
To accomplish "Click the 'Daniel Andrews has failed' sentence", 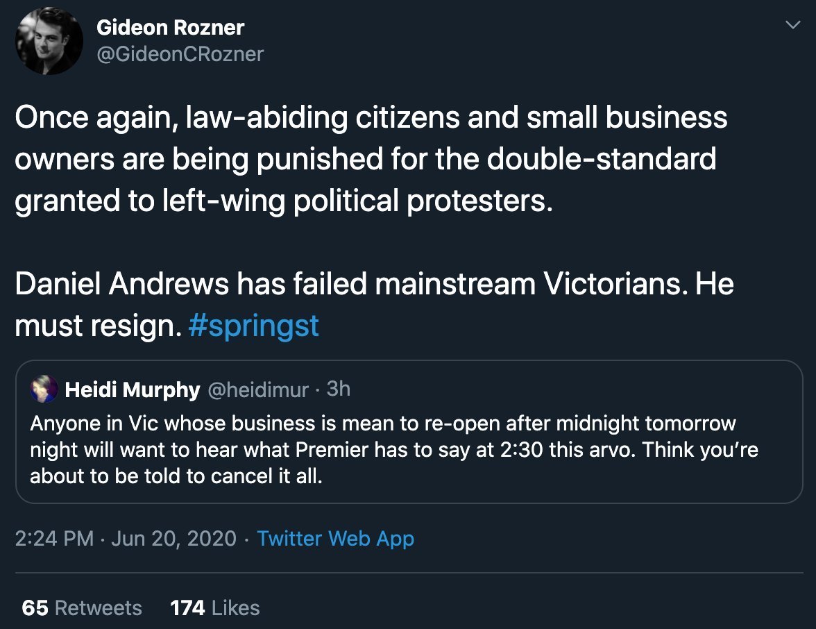I will (x=374, y=285).
